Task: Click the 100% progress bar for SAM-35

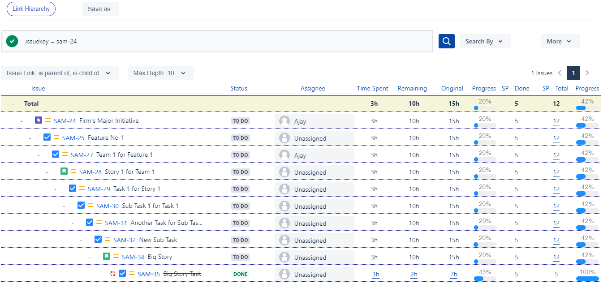Action: (x=587, y=278)
